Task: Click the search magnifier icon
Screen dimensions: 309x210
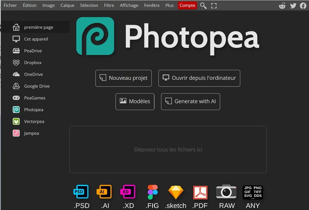Action: [x=203, y=5]
